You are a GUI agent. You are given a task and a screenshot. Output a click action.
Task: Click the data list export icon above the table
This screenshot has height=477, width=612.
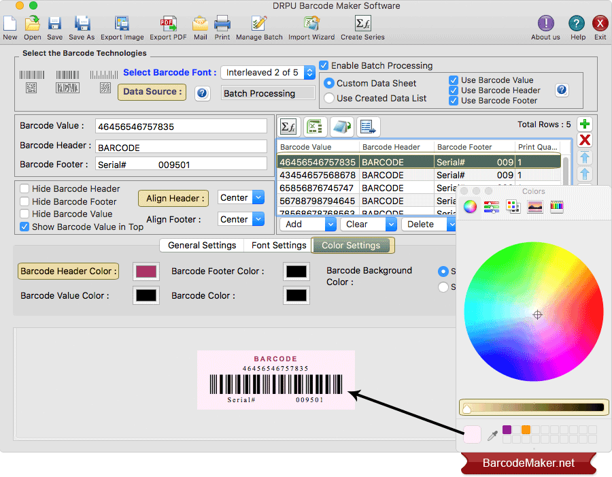pos(368,127)
